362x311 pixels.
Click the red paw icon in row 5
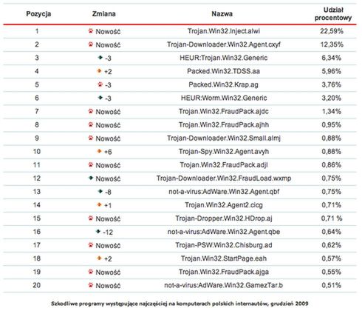pos(100,84)
